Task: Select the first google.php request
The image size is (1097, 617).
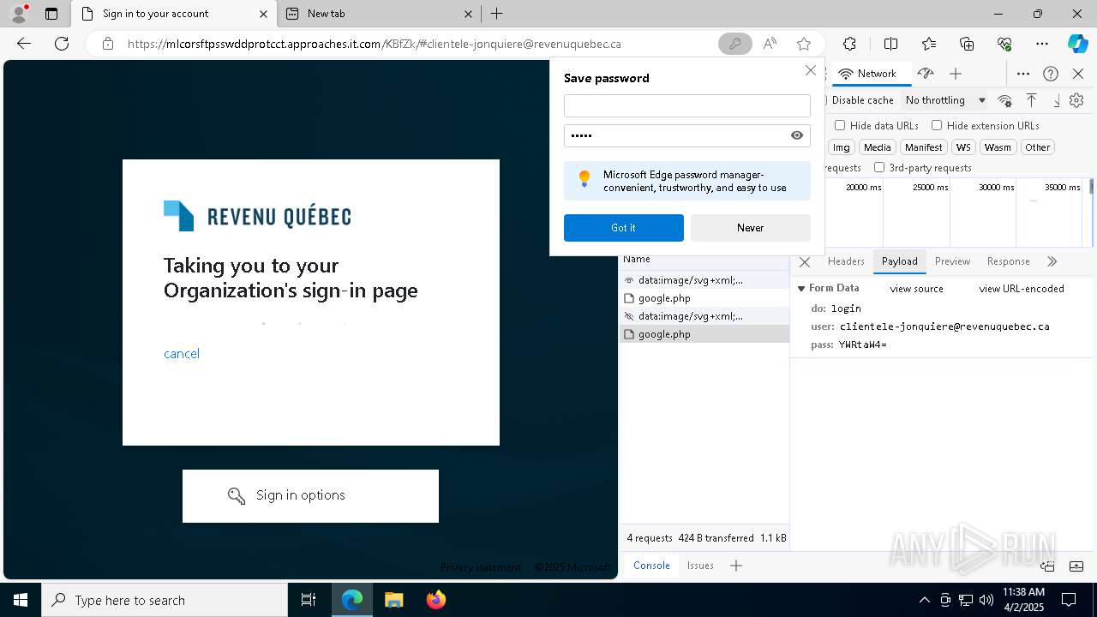Action: click(704, 298)
